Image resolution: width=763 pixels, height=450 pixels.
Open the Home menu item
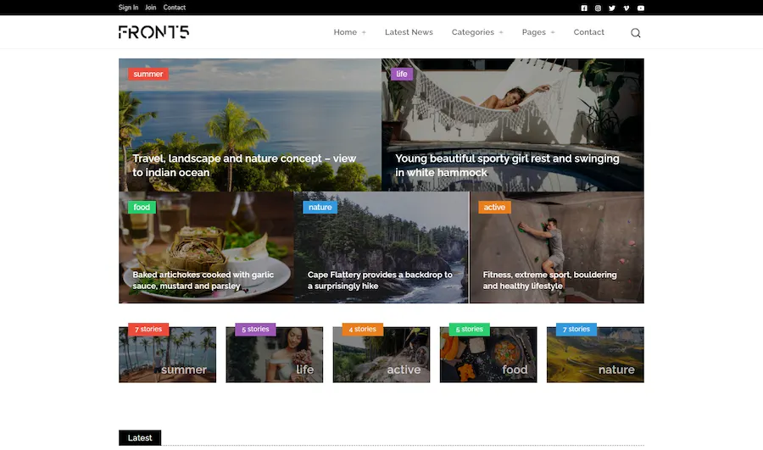(x=345, y=32)
